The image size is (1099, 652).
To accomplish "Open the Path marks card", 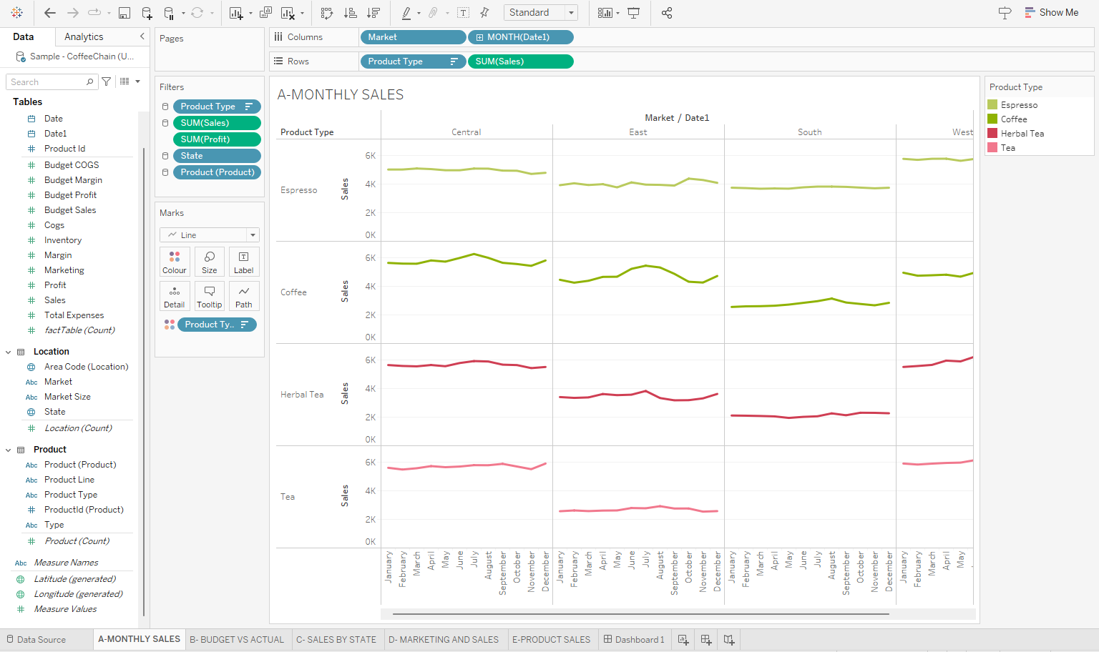I will coord(244,296).
